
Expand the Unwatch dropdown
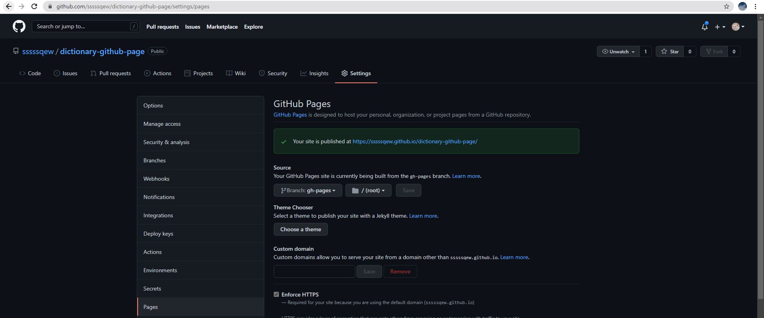pyautogui.click(x=618, y=51)
